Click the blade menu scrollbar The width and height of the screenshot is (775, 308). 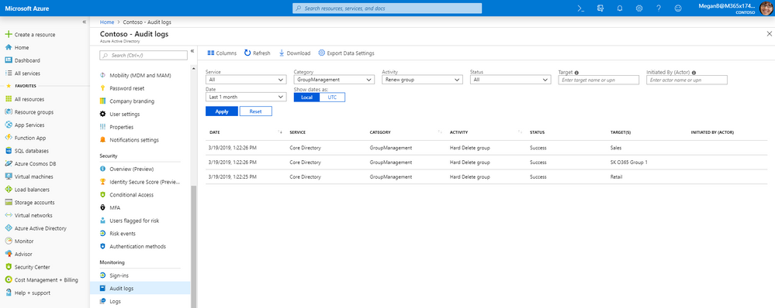point(194,246)
